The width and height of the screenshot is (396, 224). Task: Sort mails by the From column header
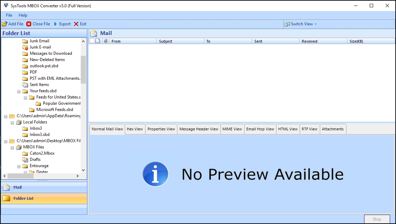point(133,41)
